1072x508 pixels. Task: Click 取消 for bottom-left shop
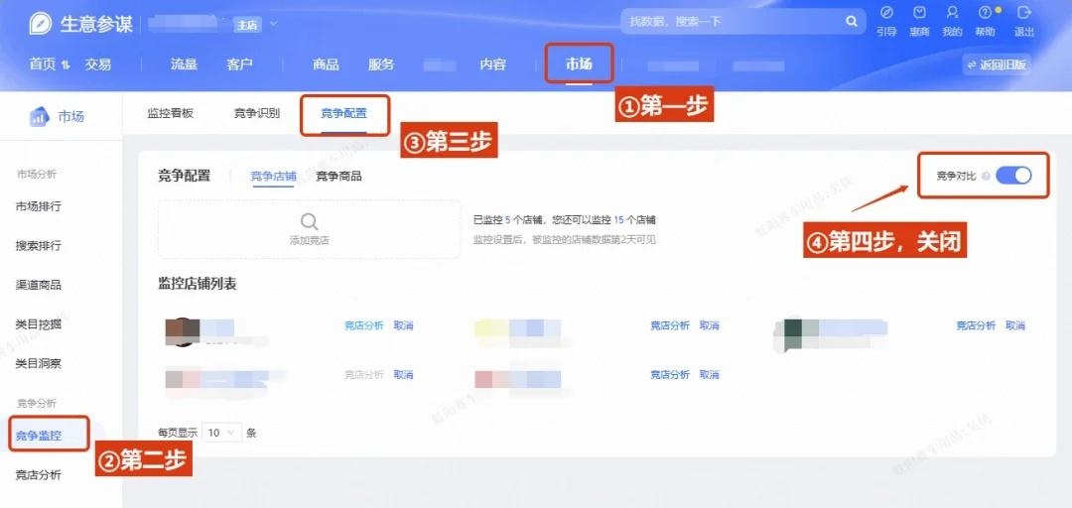pos(403,375)
